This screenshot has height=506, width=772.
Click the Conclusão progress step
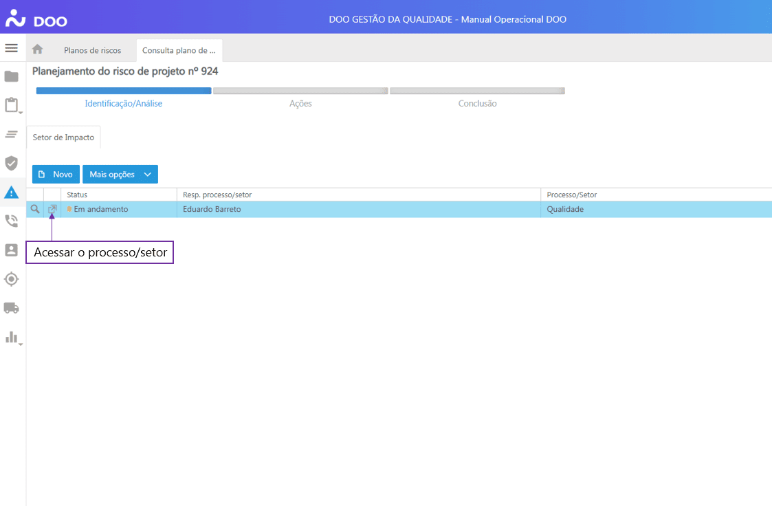click(477, 103)
